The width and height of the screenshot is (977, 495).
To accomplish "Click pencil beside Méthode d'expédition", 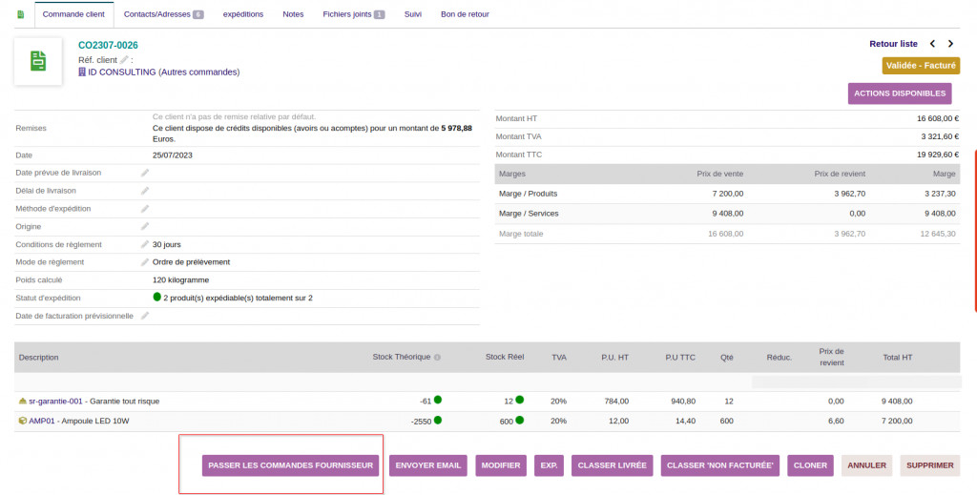I will [145, 209].
